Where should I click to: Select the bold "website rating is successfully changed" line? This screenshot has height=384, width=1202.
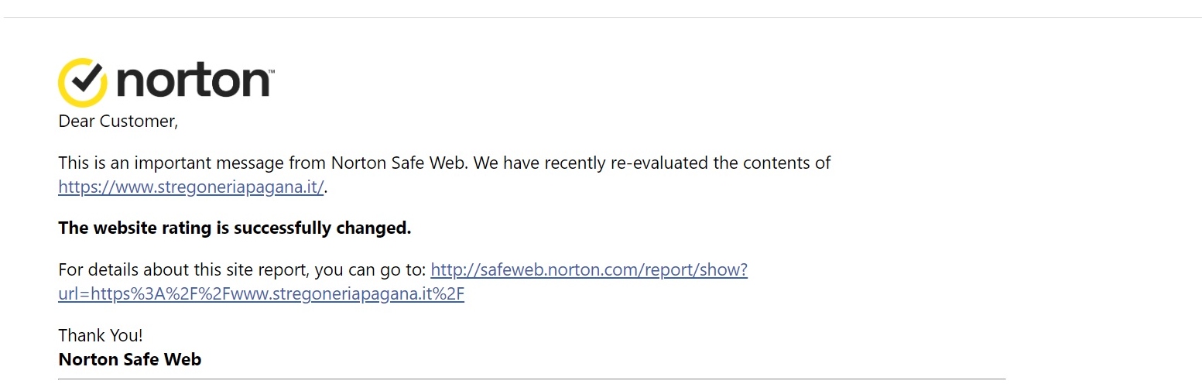[235, 228]
